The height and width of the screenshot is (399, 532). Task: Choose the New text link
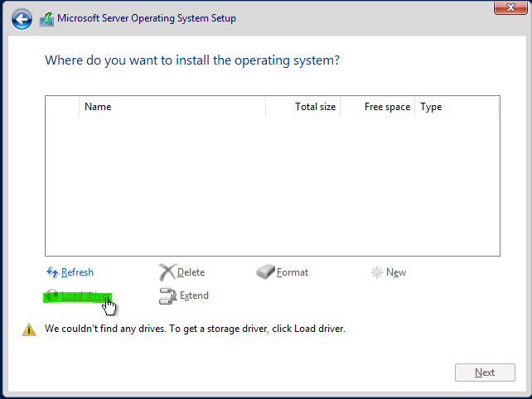(396, 272)
